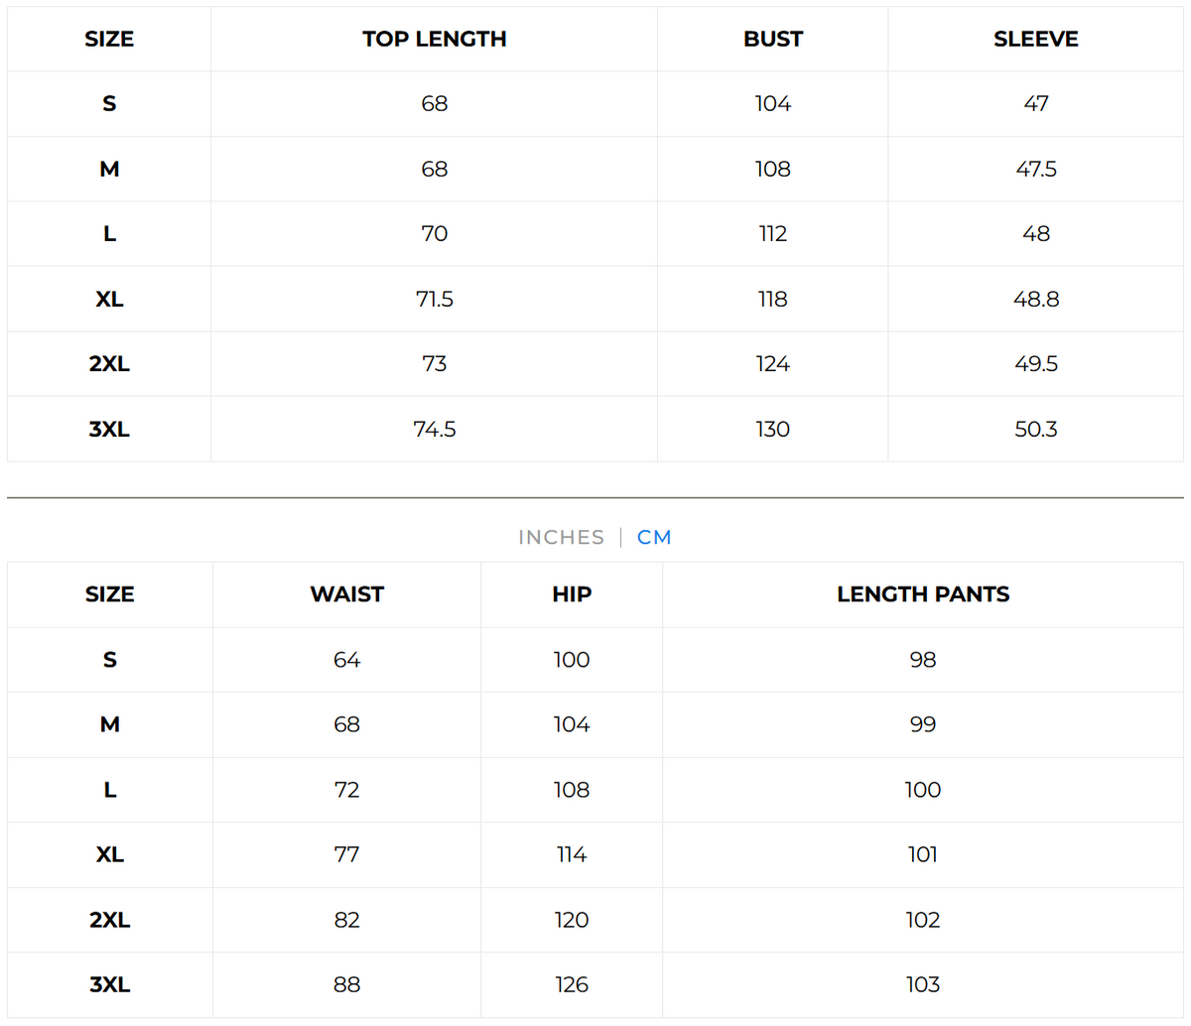Viewport: 1191px width, 1026px height.
Task: Select the S row in the top table
Action: coord(109,103)
